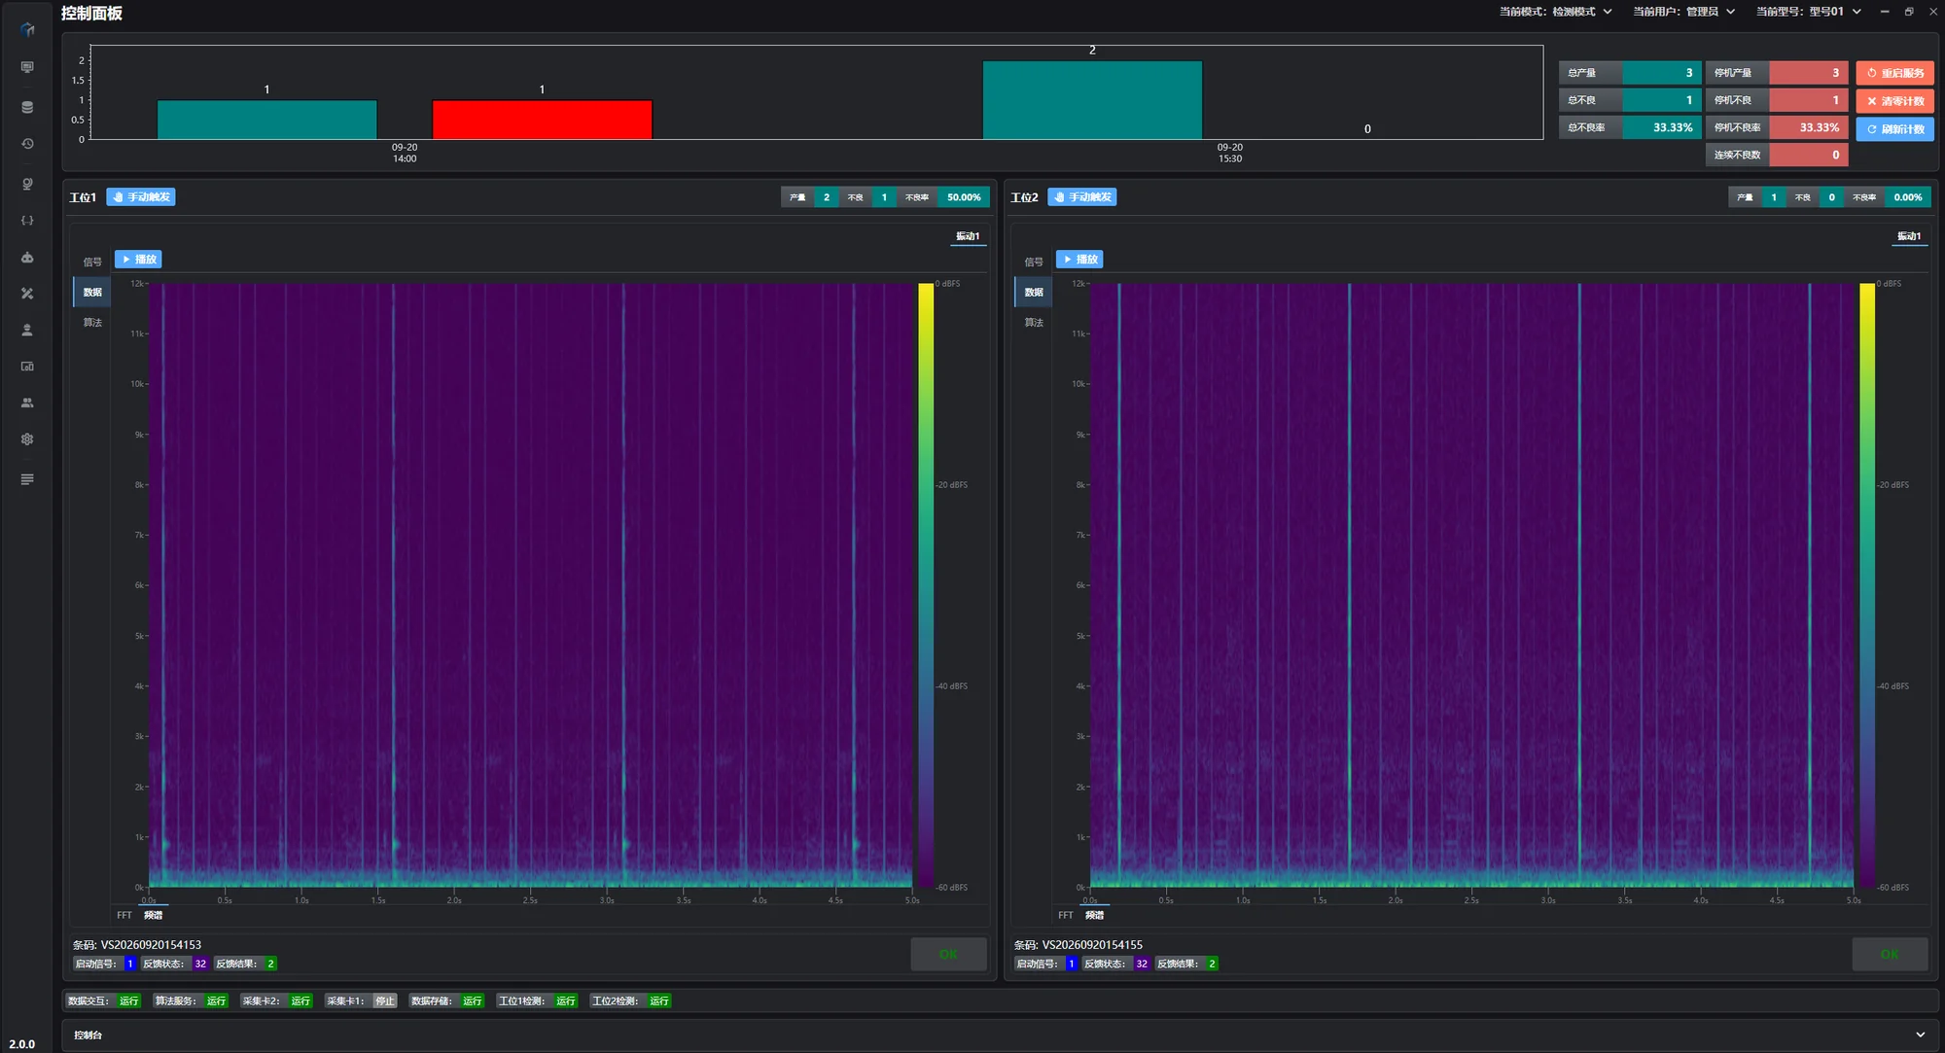Open the curly braces code icon
The image size is (1945, 1053).
click(x=27, y=221)
